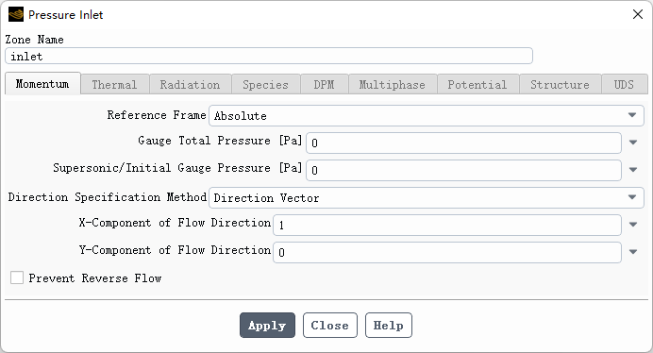The height and width of the screenshot is (353, 653).
Task: Select the Momentum tab
Action: click(42, 84)
